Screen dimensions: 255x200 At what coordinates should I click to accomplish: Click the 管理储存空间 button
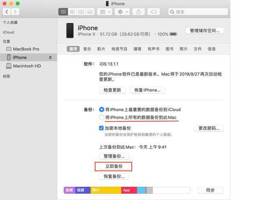click(x=204, y=31)
